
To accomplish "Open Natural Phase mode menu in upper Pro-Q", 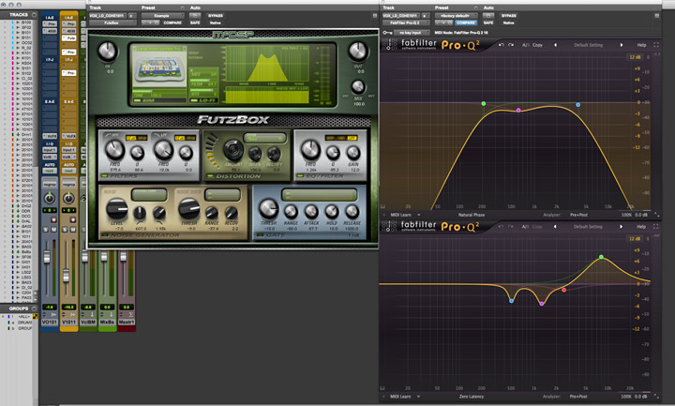I will coord(471,215).
